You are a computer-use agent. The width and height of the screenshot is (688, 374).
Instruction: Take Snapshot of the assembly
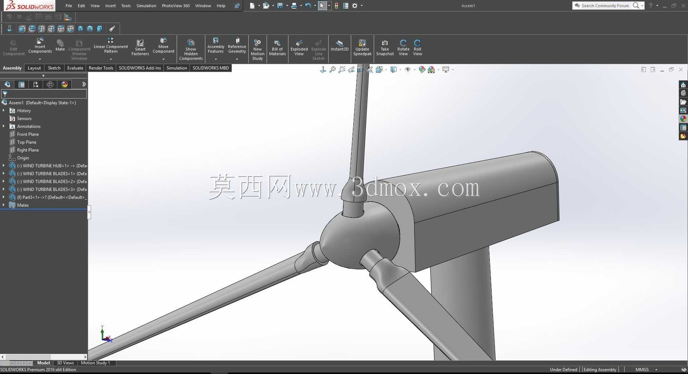(x=385, y=48)
